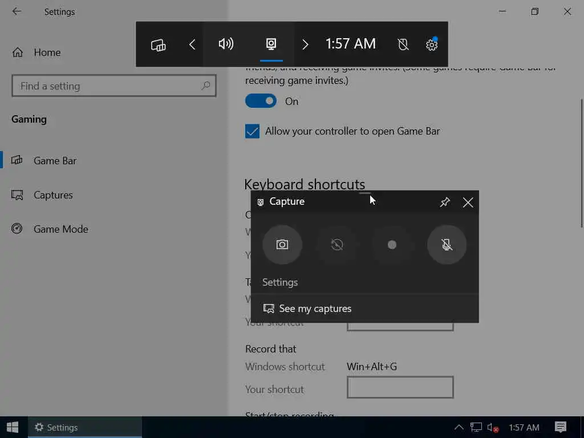
Task: Click the 1:57 AM clock in Game Bar
Action: click(351, 44)
